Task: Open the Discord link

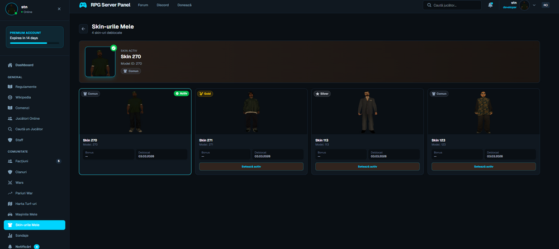Action: click(x=163, y=5)
